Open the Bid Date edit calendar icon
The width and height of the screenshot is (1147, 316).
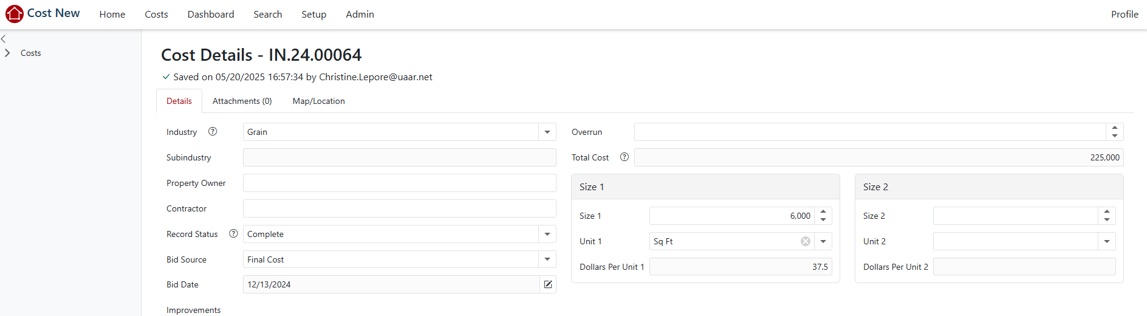pyautogui.click(x=548, y=284)
